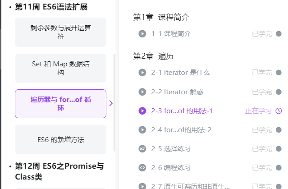This screenshot has width=288, height=189.
Task: Click completed status dot for 1-1 课程简介
Action: [279, 33]
